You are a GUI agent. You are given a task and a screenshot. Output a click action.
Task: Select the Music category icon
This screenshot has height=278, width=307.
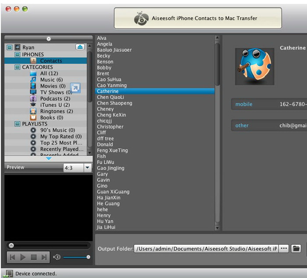[33, 80]
